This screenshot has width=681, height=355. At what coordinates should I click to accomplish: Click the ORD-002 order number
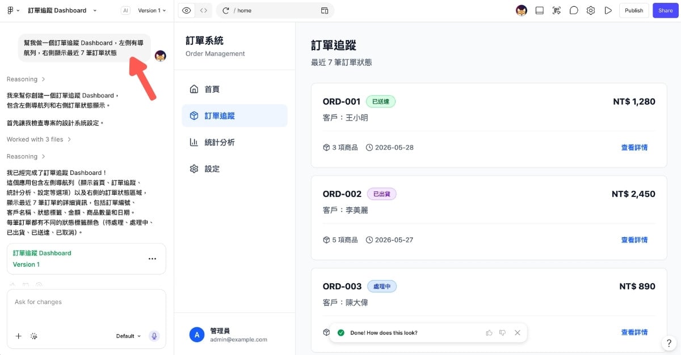coord(342,194)
